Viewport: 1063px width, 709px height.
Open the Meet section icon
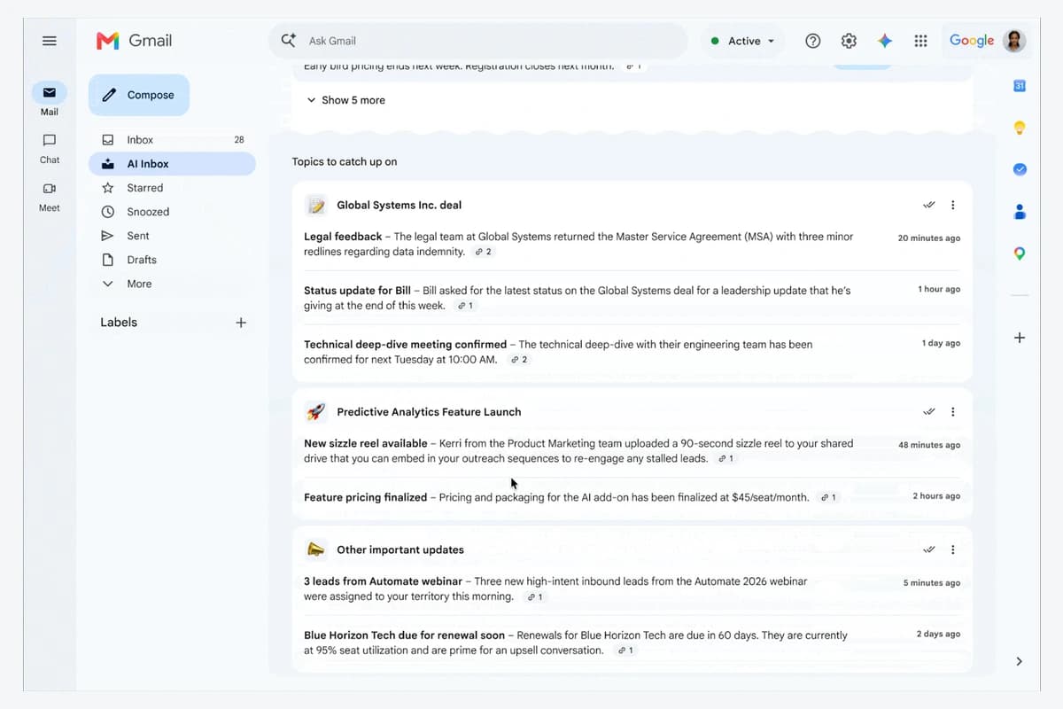pyautogui.click(x=50, y=188)
